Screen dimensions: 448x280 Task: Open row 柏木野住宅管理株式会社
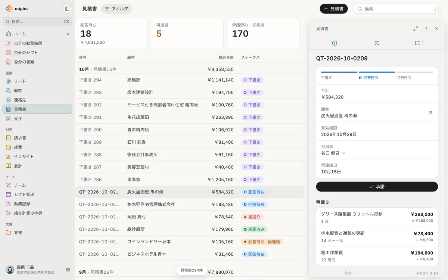(x=189, y=204)
